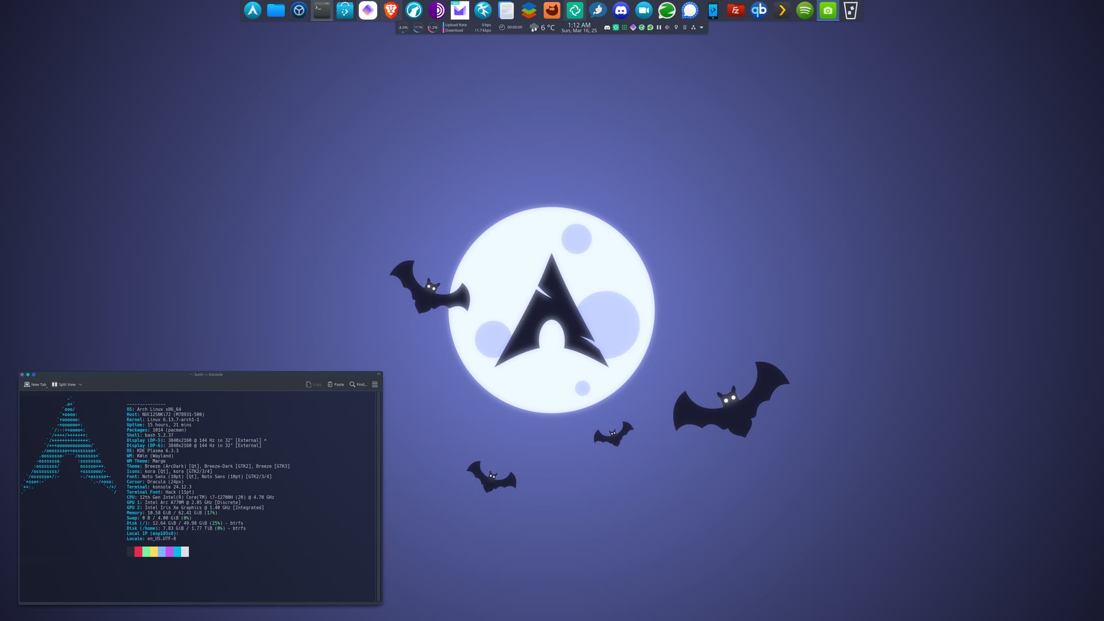Launch Spotify from the dock
Image resolution: width=1104 pixels, height=621 pixels.
[805, 10]
